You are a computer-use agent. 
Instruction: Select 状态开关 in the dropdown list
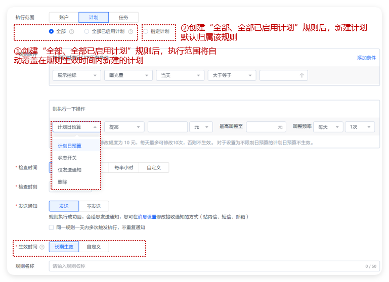click(x=76, y=158)
